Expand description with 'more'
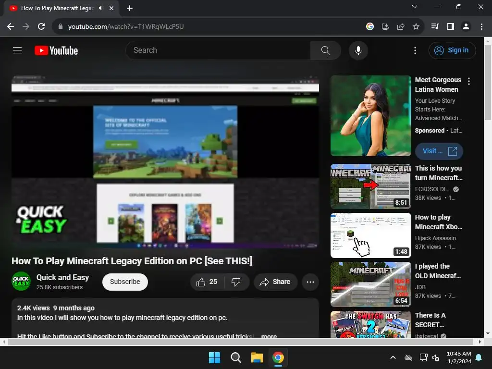 tap(269, 336)
